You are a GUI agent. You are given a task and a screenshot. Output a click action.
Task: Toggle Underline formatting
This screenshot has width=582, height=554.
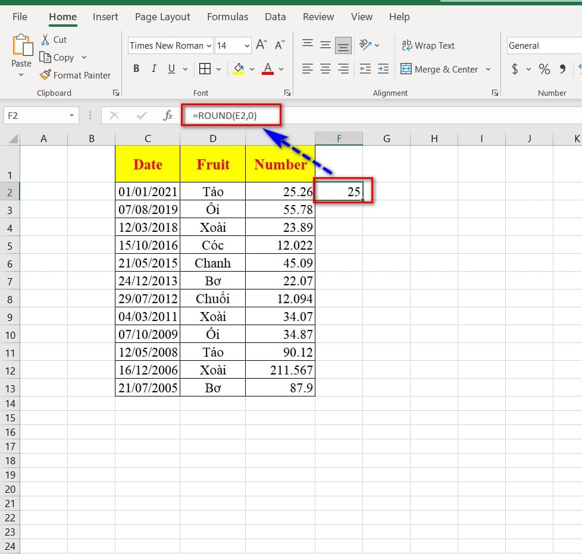(x=171, y=68)
